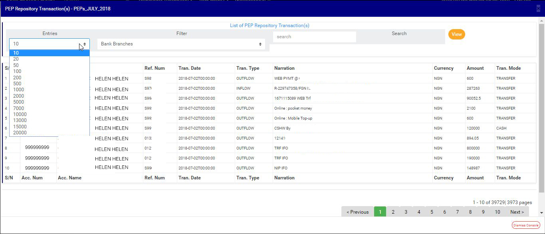Screen dimensions: 545x234
Task: Go to the previous results page
Action: 357,212
